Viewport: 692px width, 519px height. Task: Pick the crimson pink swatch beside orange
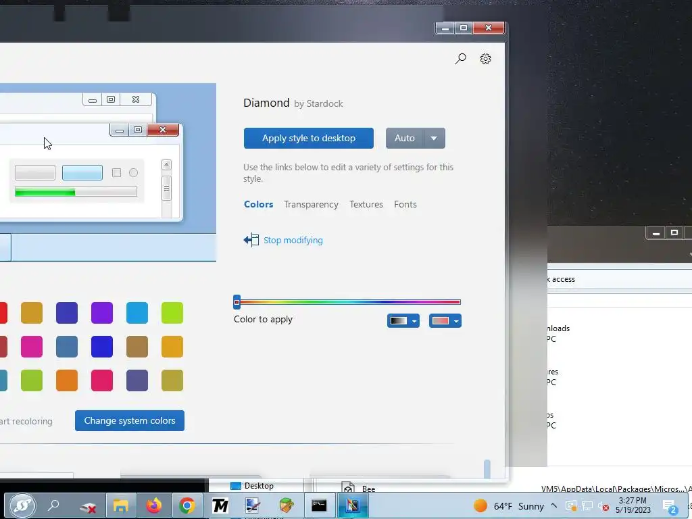tap(102, 380)
